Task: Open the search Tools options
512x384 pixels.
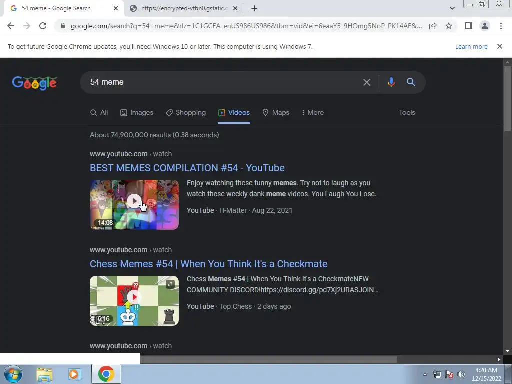Action: pyautogui.click(x=407, y=112)
